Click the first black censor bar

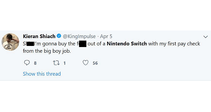click(x=30, y=44)
